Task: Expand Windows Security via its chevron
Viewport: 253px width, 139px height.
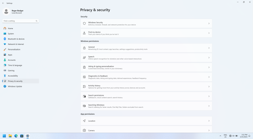Action: 209,24
